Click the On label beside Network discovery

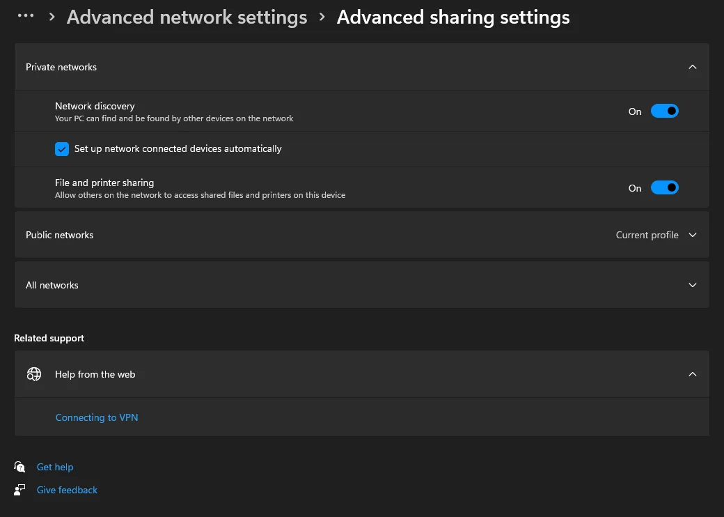pos(635,111)
